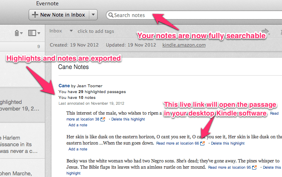Click Add a note under second highlight

[78, 149]
